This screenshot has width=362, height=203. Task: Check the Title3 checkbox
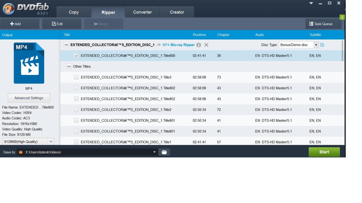pos(76,77)
